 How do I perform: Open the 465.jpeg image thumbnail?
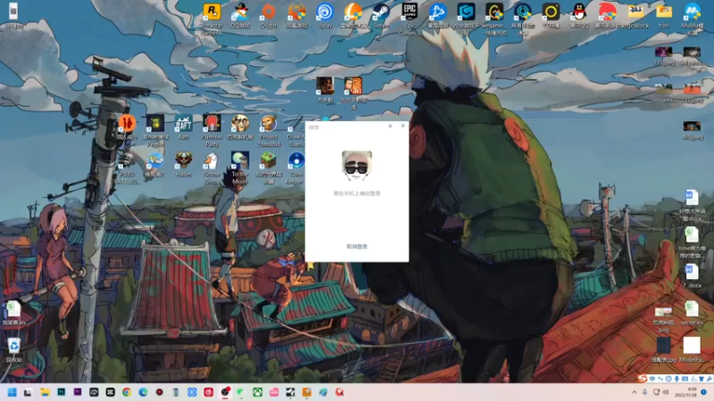pyautogui.click(x=692, y=130)
